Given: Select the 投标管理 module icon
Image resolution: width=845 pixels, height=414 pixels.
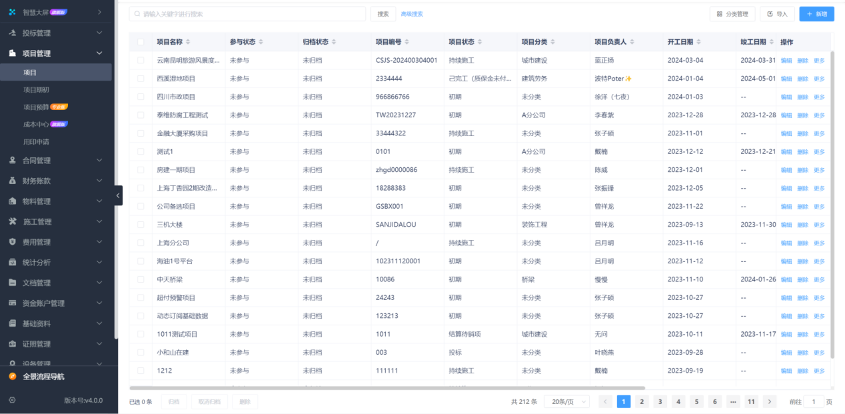Looking at the screenshot, I should click(13, 32).
